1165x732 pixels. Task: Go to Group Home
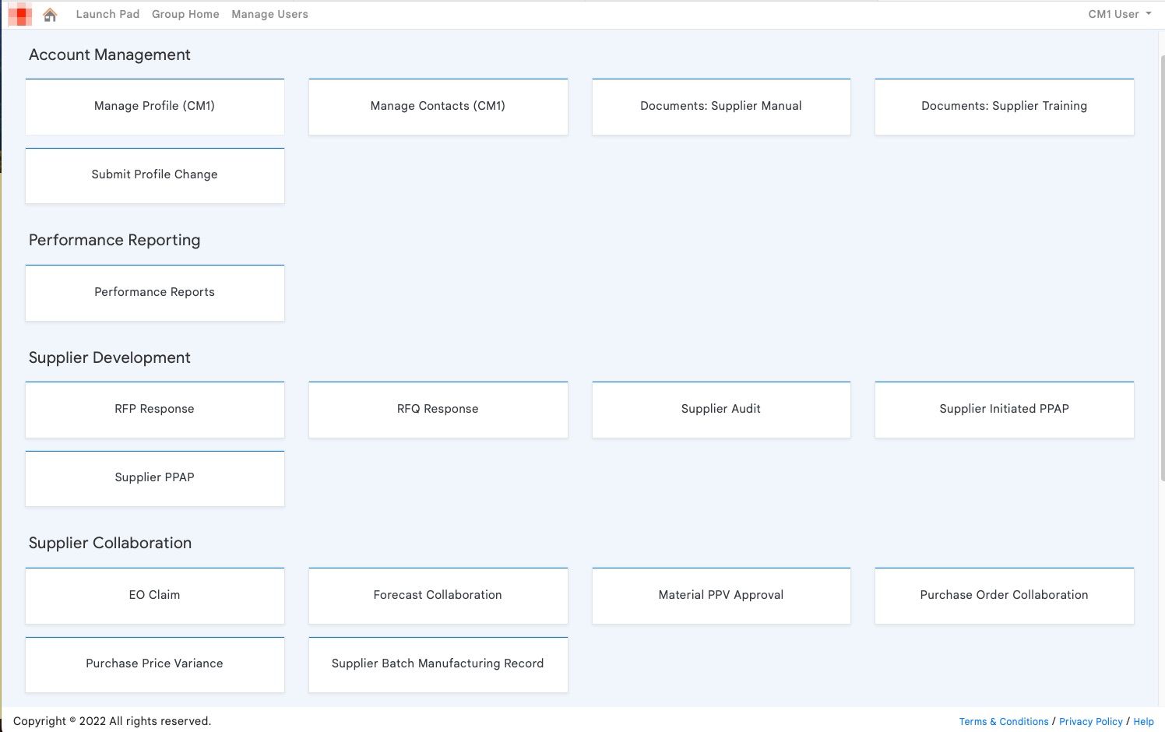pos(185,14)
